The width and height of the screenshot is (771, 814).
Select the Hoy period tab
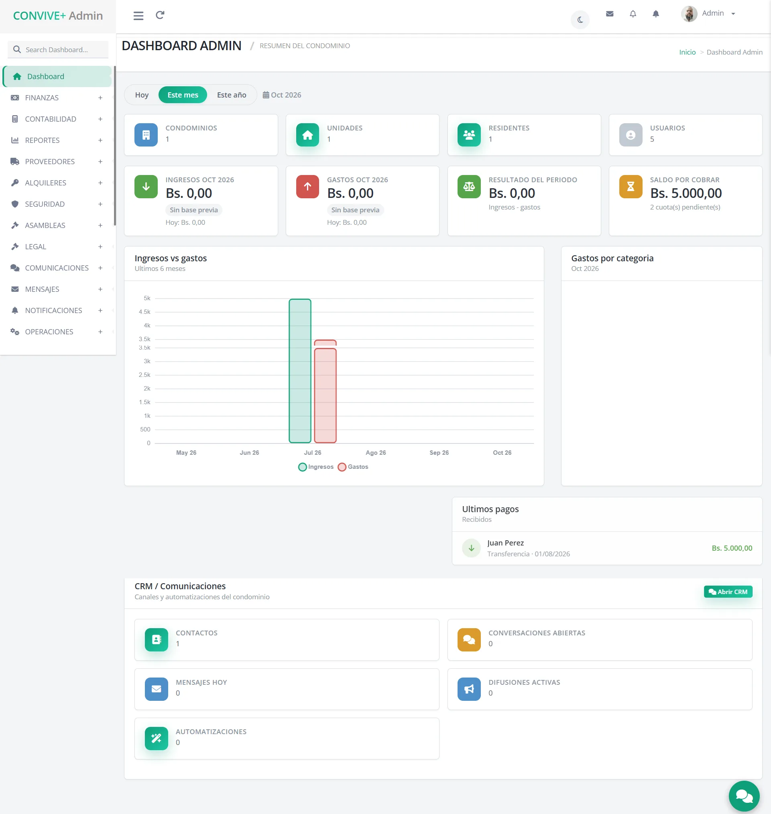coord(142,95)
